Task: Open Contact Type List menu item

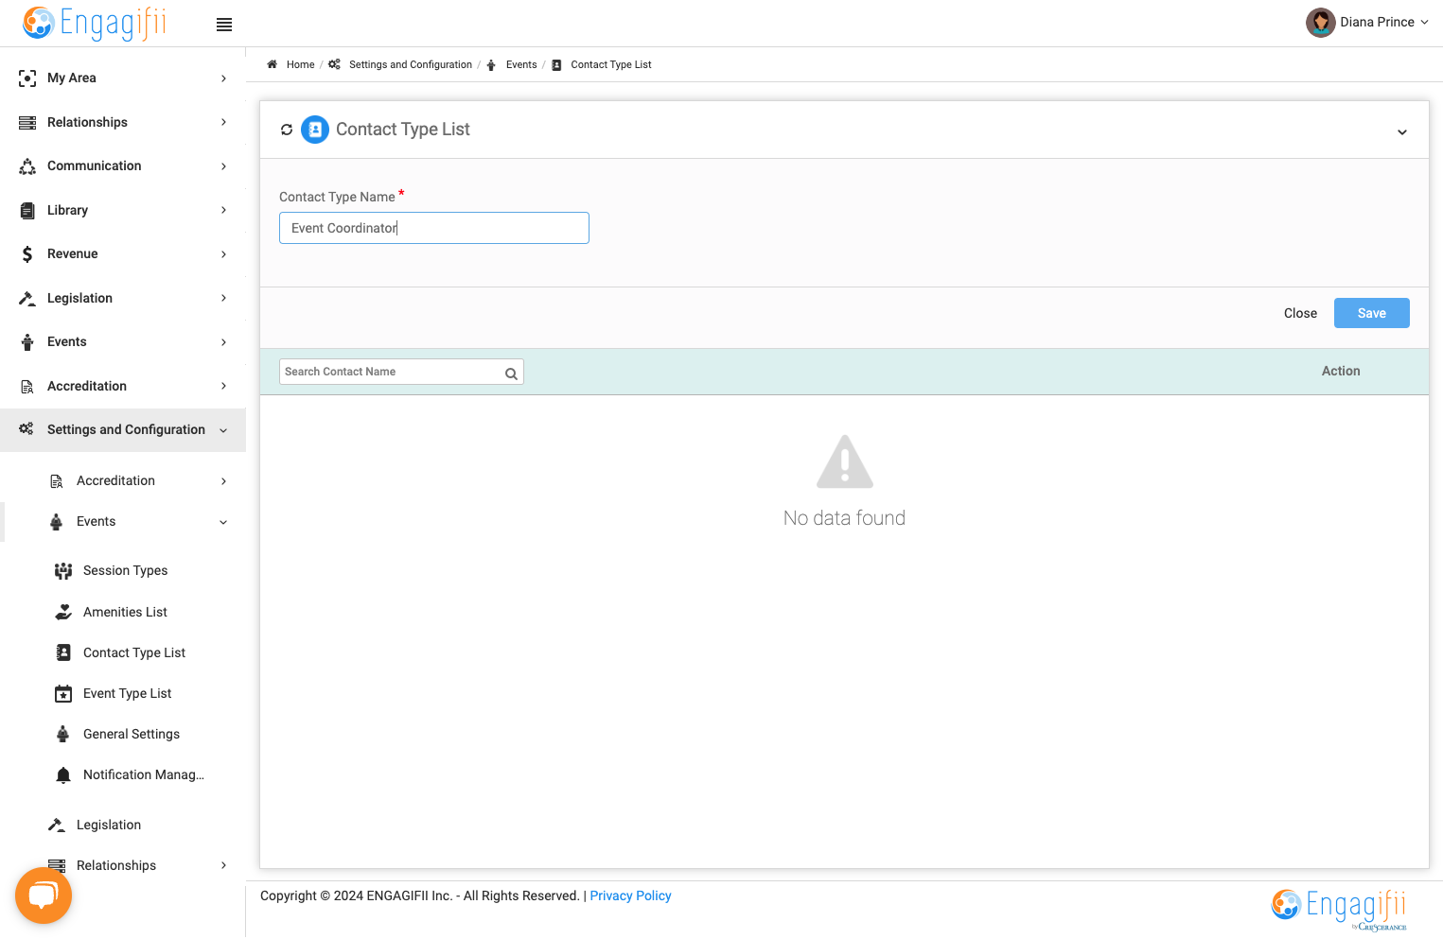Action: [134, 653]
